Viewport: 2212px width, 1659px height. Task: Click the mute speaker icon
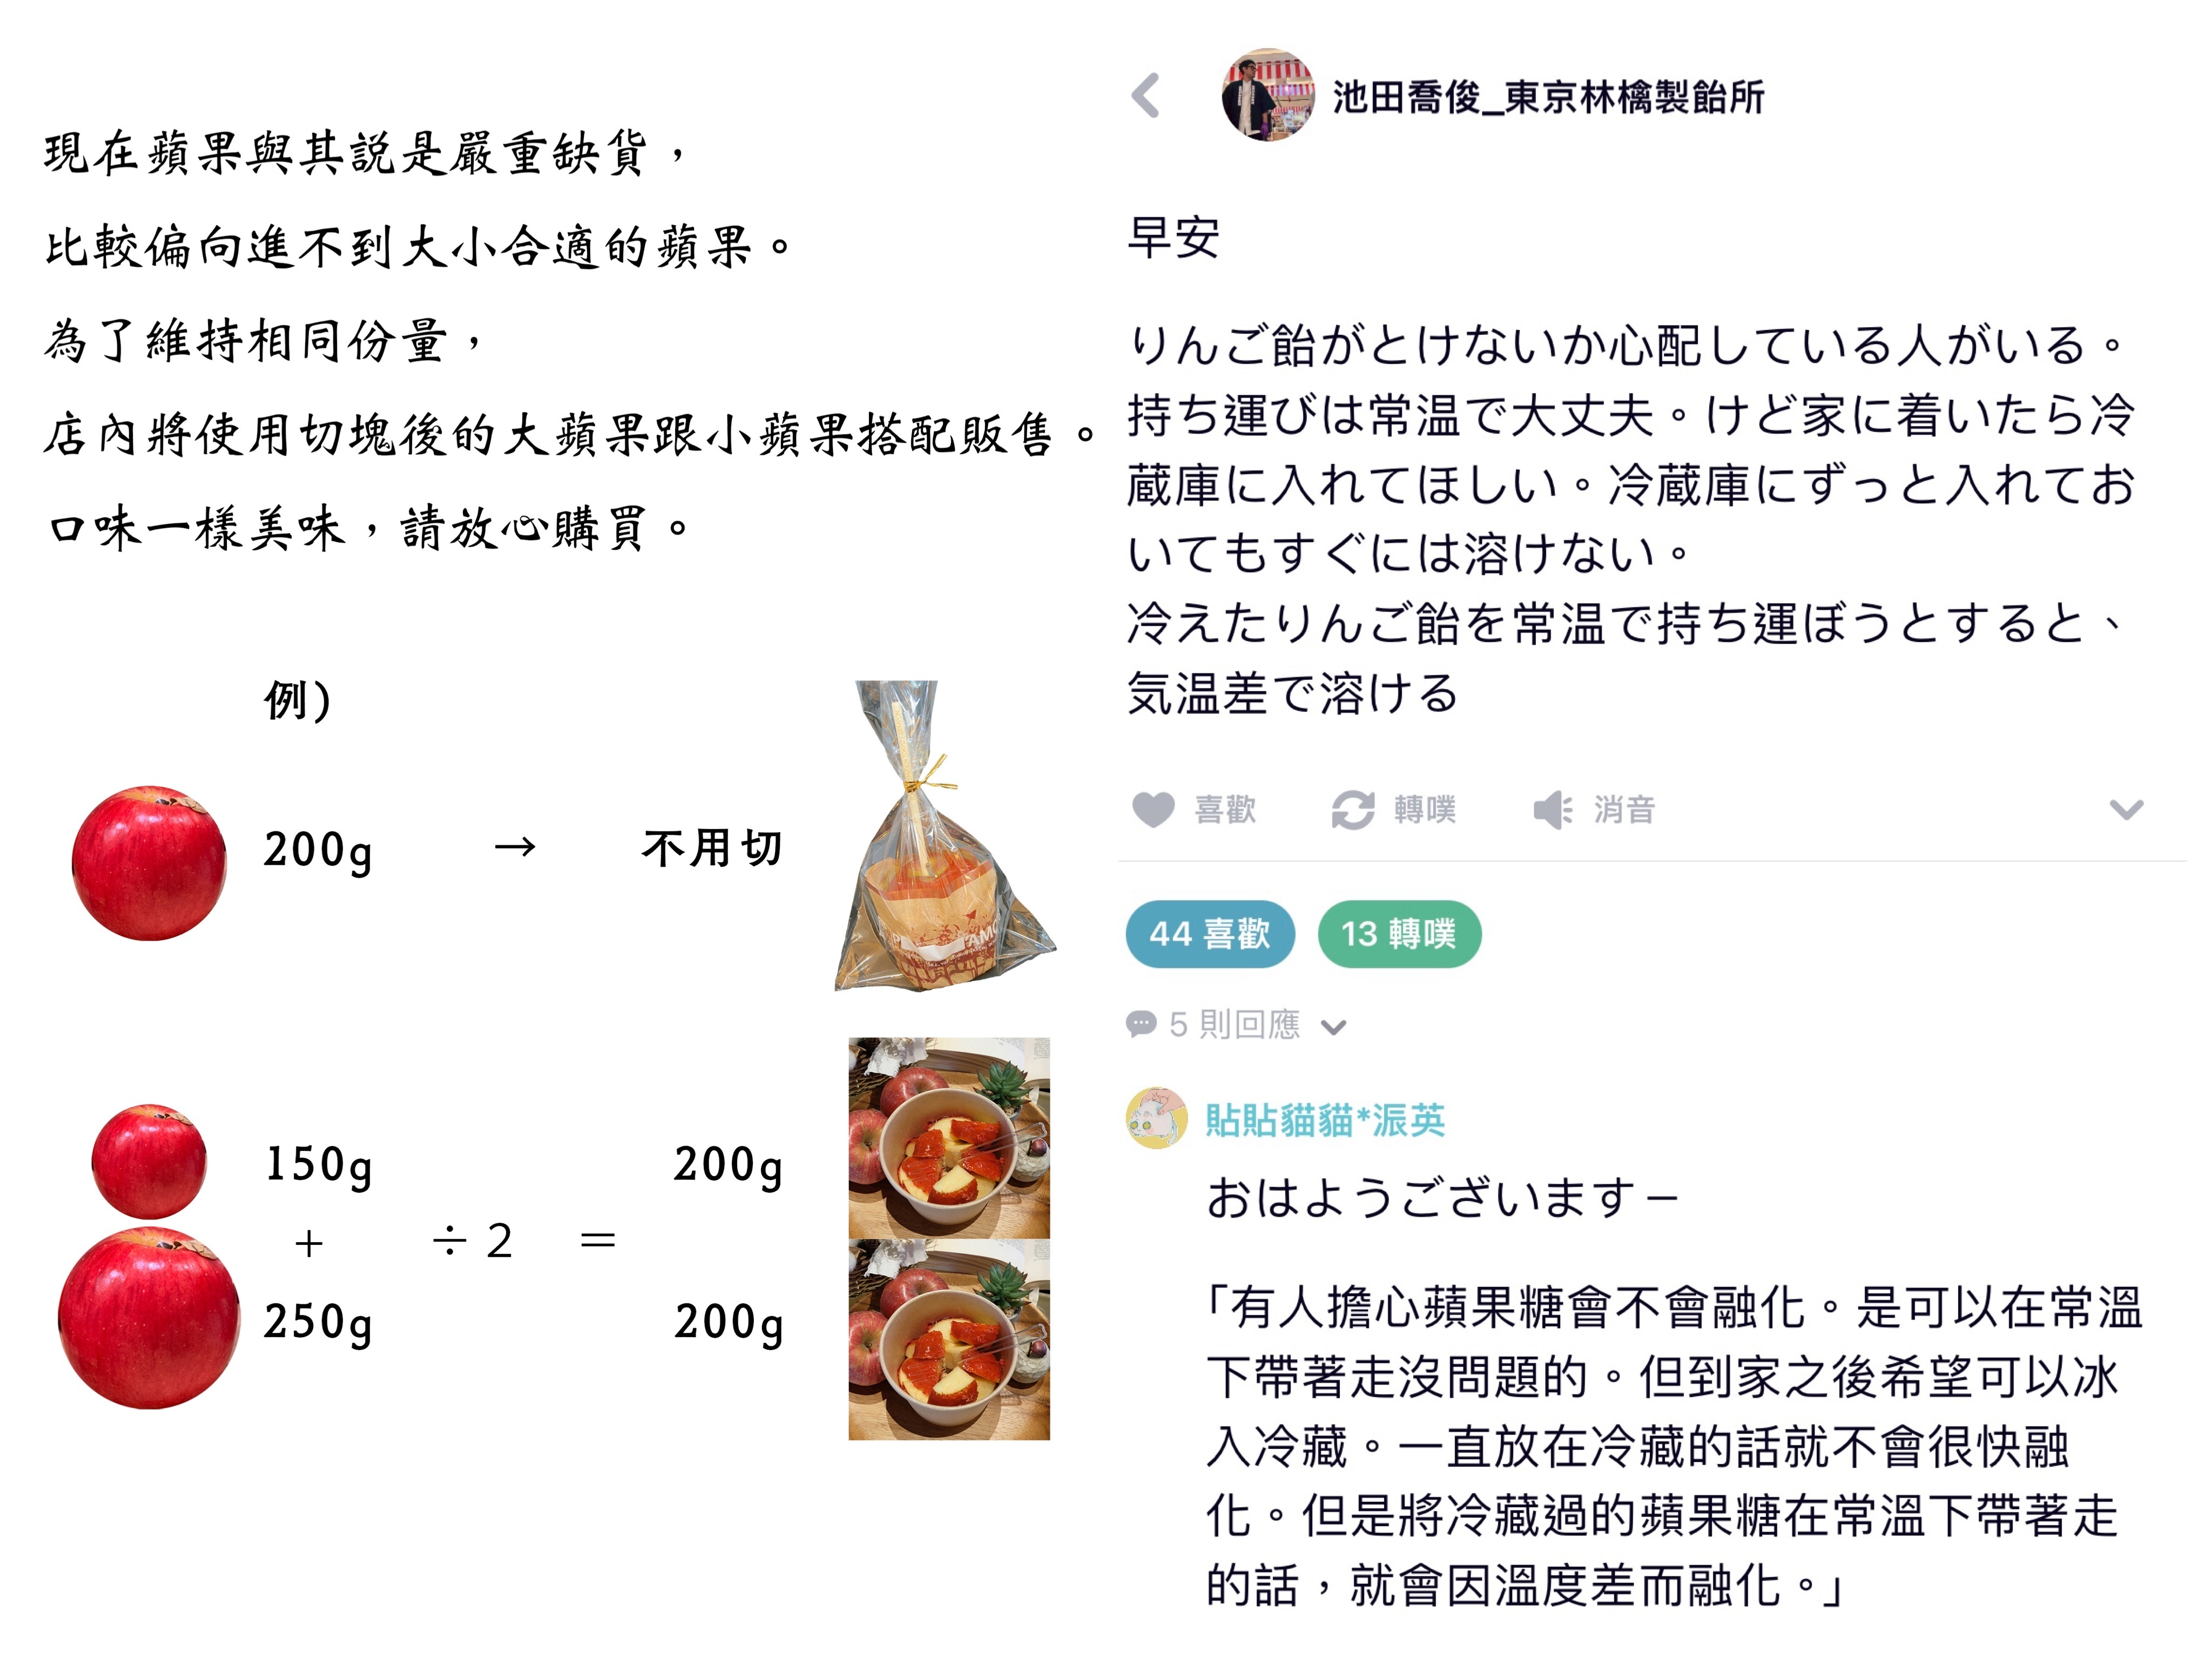[x=1553, y=809]
